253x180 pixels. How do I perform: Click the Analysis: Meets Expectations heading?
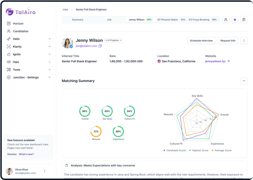tap(103, 165)
